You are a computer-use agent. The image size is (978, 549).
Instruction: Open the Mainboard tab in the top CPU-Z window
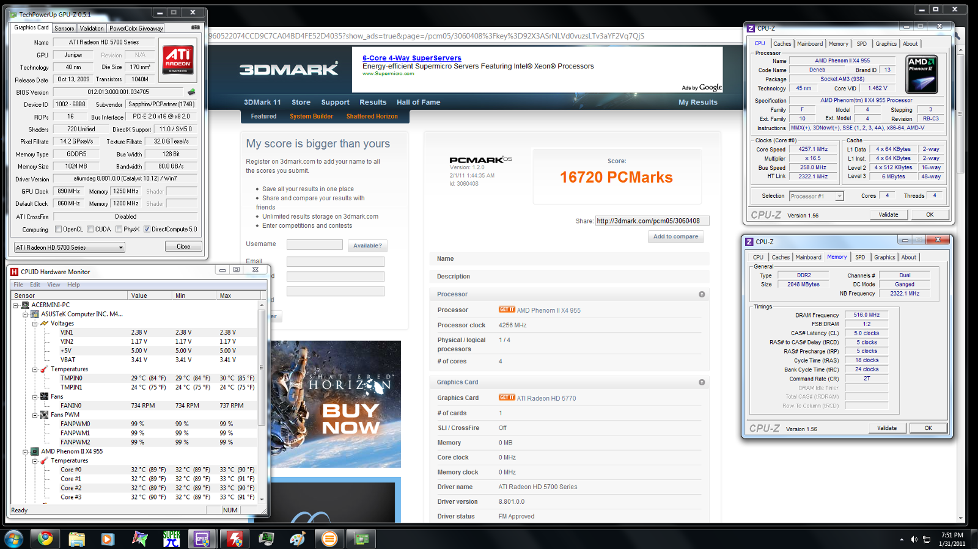[x=810, y=44]
